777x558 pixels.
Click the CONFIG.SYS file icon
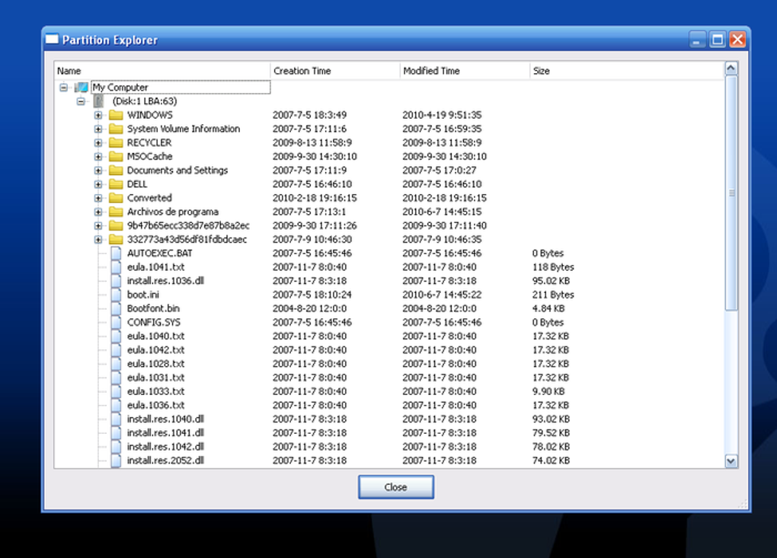pos(114,322)
